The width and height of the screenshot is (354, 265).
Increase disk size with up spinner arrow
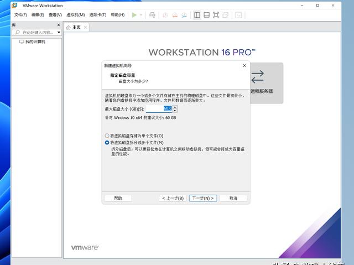(175, 107)
